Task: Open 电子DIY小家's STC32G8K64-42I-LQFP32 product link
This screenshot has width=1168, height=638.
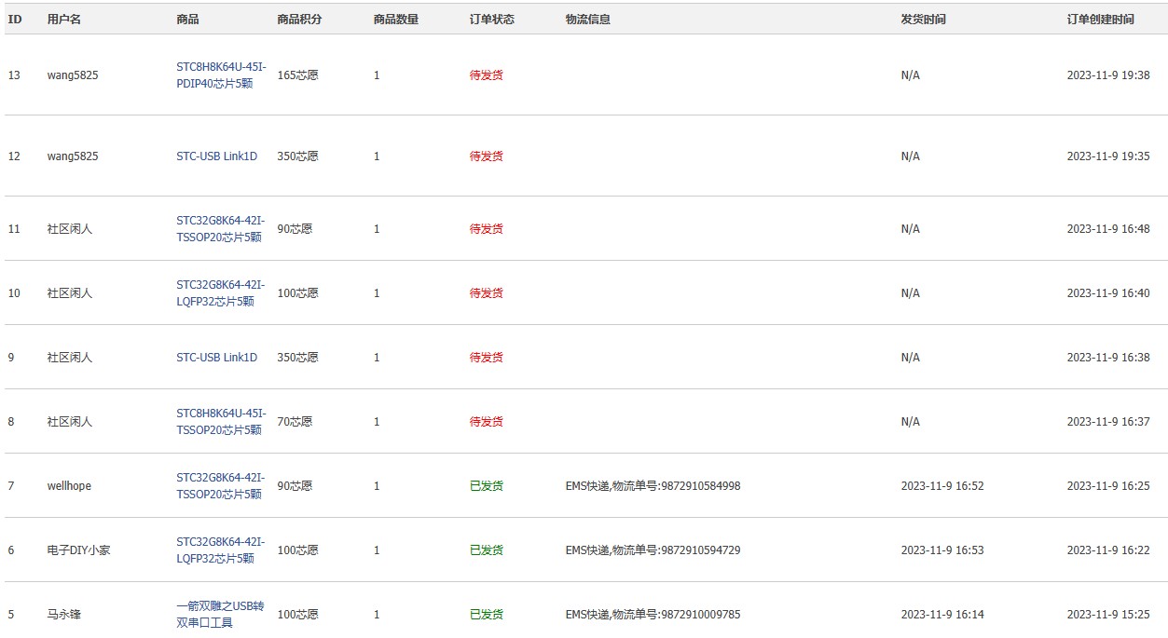Action: click(x=220, y=550)
